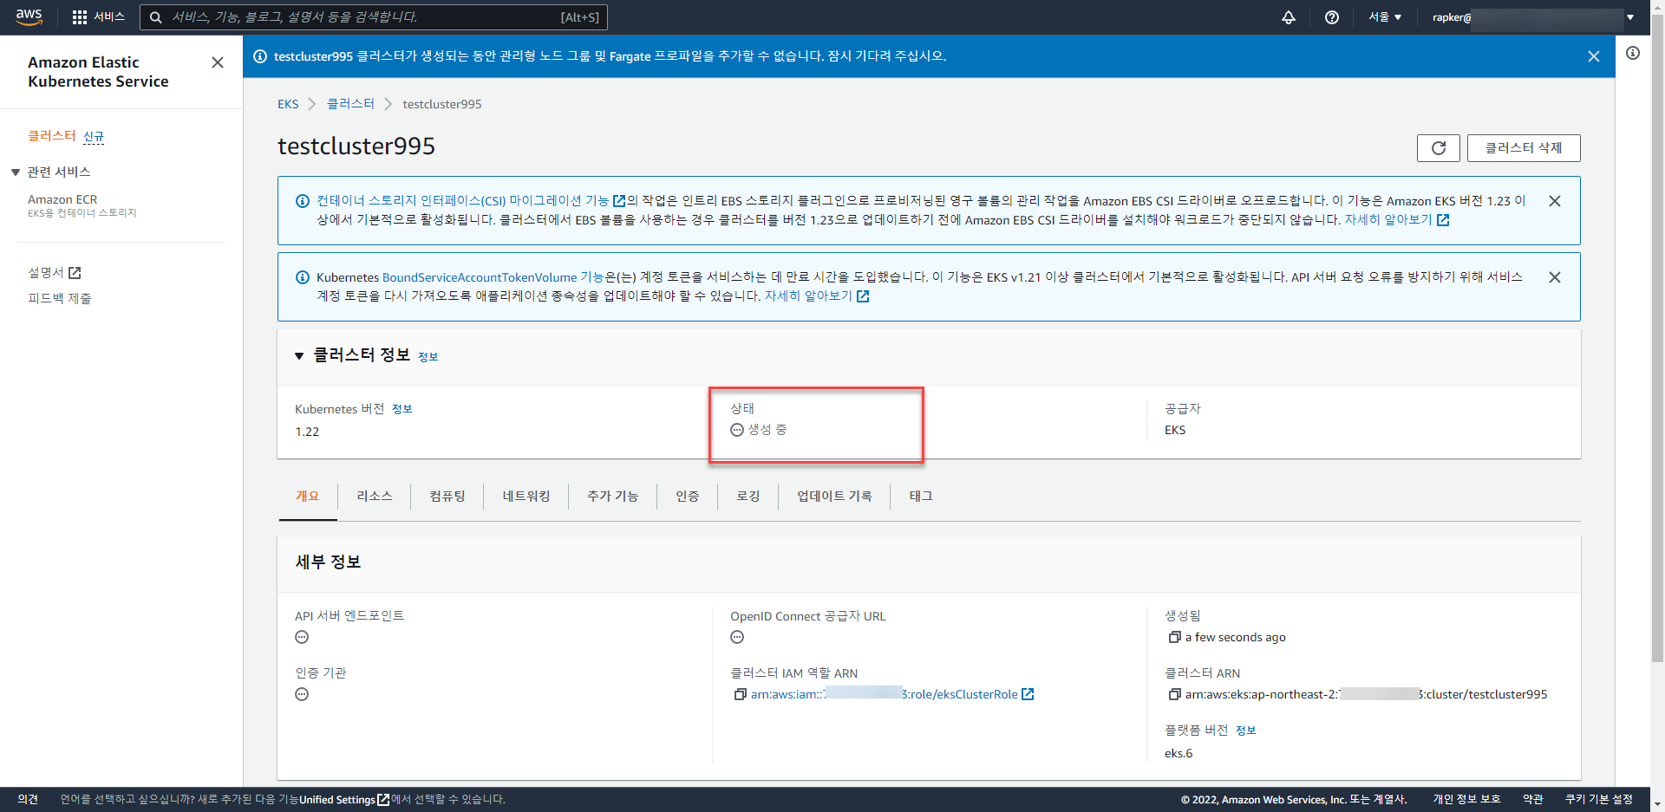Viewport: 1665px width, 812px height.
Task: Switch to the 인증 tab
Action: tap(688, 497)
